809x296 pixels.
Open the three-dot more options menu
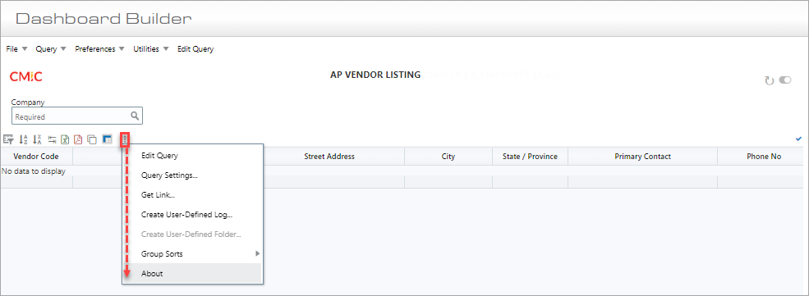click(124, 139)
